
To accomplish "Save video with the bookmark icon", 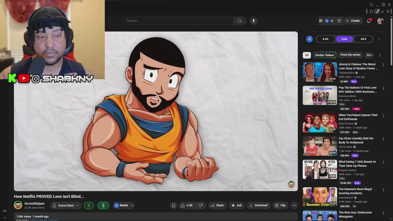I will point(173,205).
